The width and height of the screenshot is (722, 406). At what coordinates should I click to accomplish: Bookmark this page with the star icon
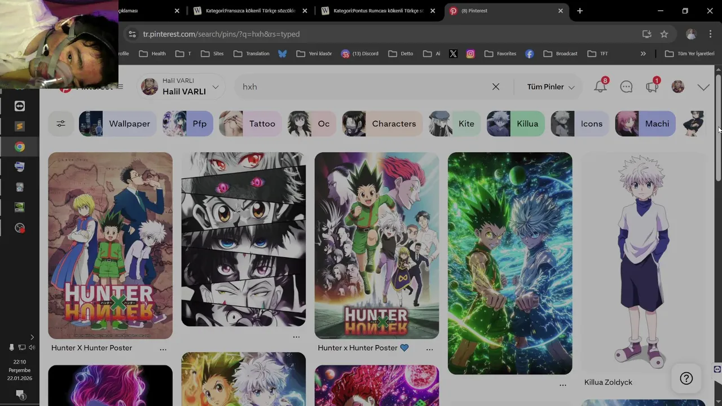tap(664, 34)
